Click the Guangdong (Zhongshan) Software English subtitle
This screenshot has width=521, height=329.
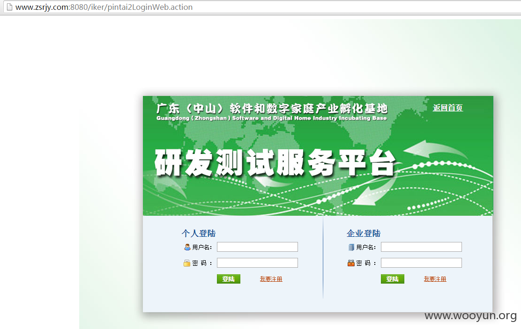[271, 118]
